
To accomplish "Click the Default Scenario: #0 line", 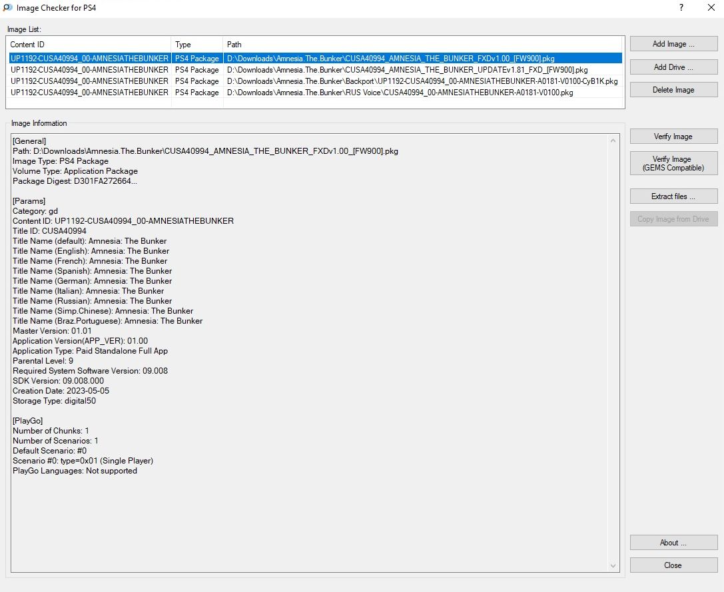I will (x=49, y=451).
